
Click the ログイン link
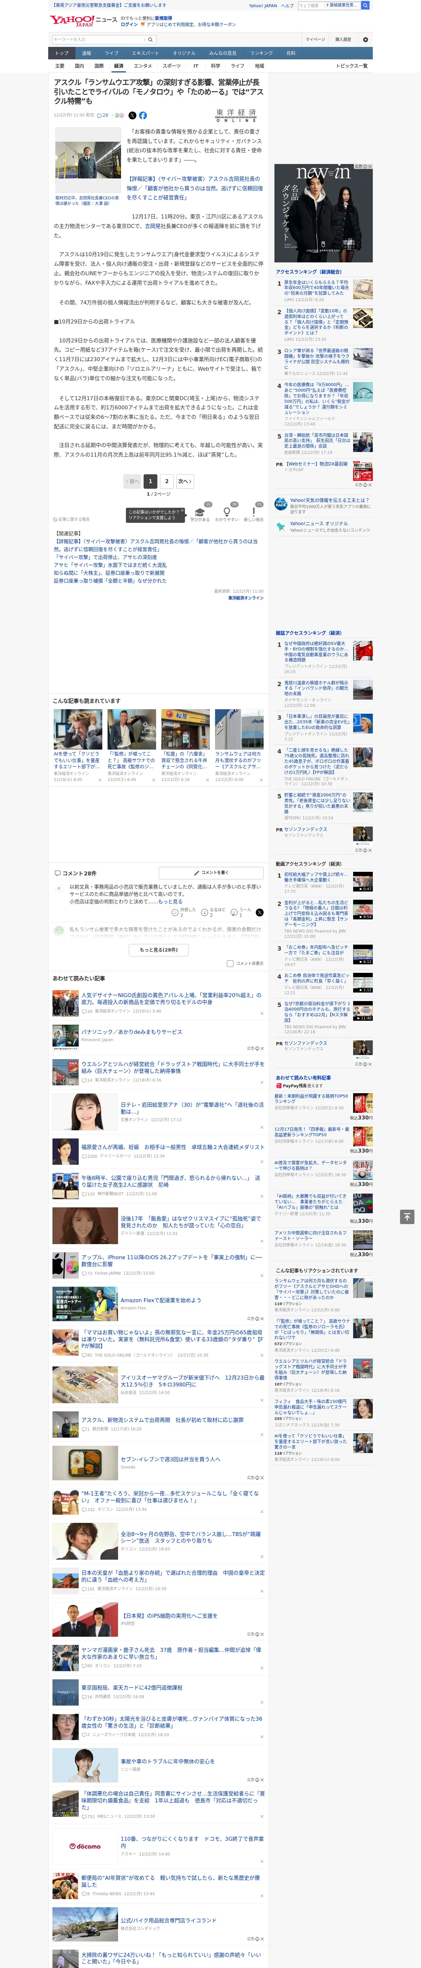(x=129, y=25)
